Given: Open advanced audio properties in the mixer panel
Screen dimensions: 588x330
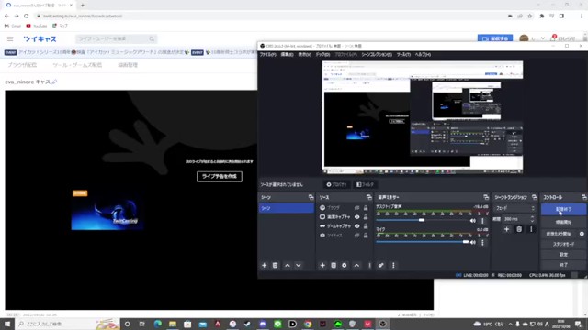Looking at the screenshot, I should click(381, 265).
